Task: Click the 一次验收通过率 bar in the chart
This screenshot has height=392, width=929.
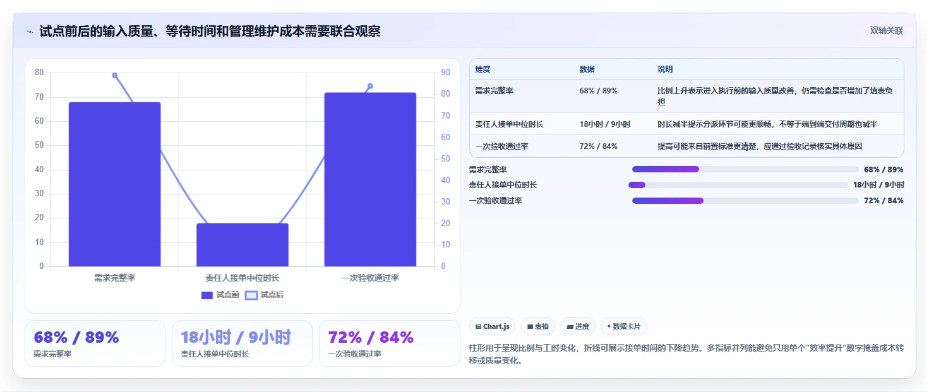Action: pos(370,179)
